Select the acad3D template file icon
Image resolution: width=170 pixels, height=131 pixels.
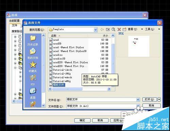click(x=51, y=44)
